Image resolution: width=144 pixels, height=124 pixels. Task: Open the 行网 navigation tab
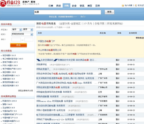51,6
